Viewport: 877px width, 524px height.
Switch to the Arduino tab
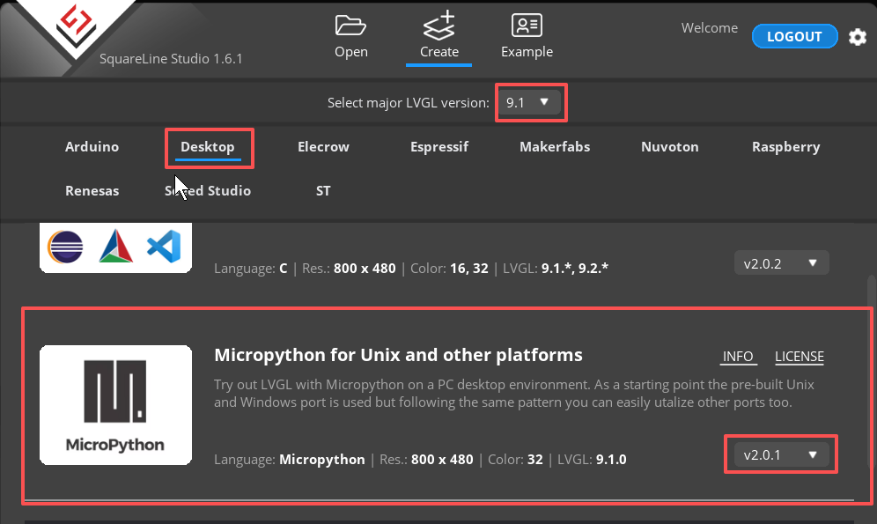[x=92, y=146]
